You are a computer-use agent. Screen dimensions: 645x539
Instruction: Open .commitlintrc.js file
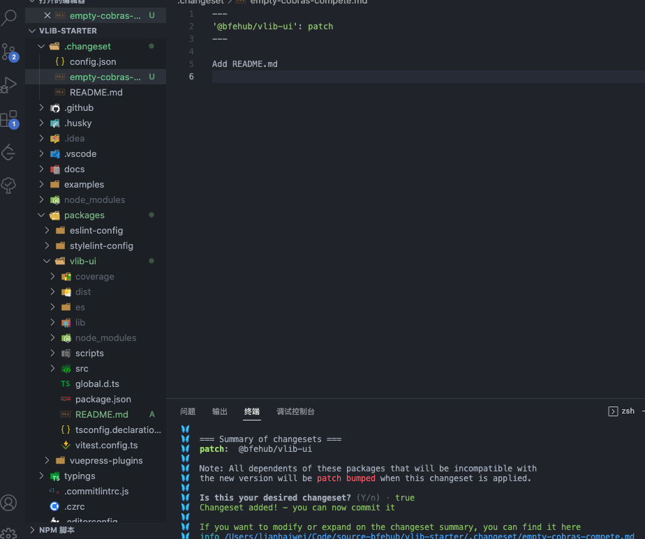click(x=96, y=492)
